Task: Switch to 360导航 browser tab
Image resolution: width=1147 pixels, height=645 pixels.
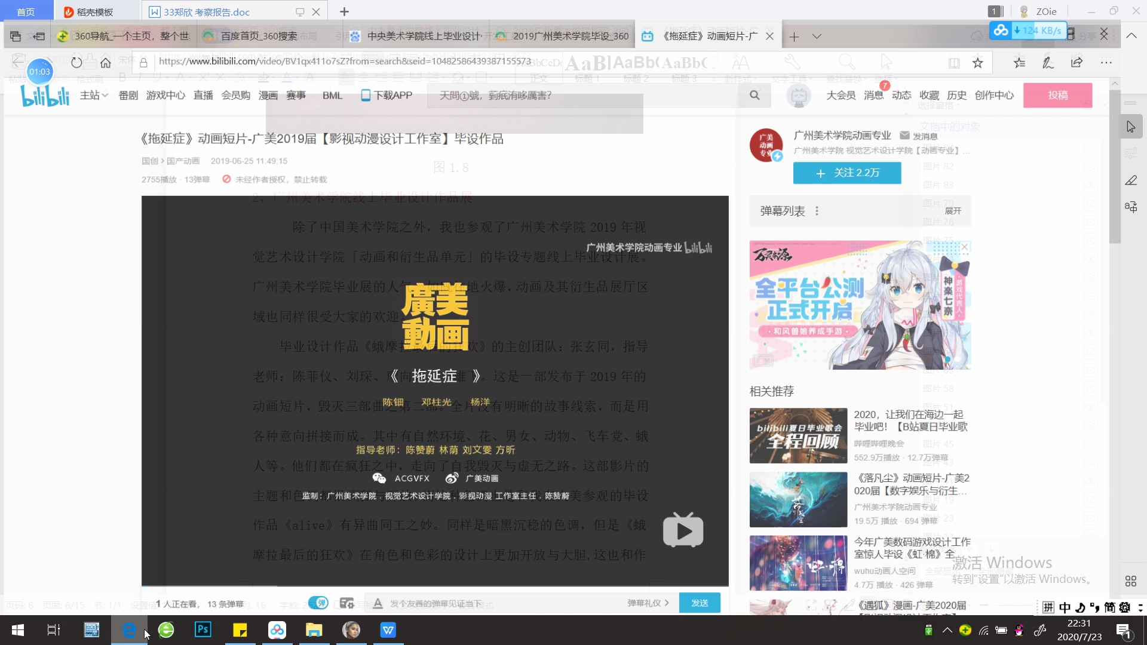Action: (x=124, y=36)
